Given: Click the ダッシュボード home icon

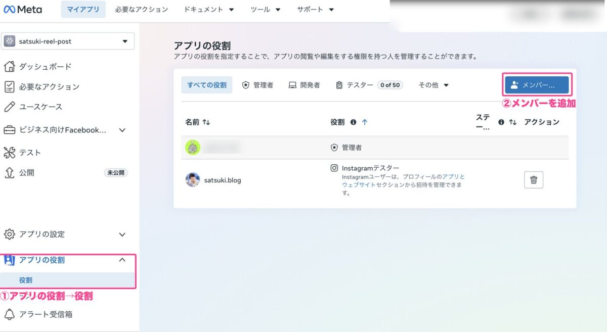Looking at the screenshot, I should tap(9, 67).
